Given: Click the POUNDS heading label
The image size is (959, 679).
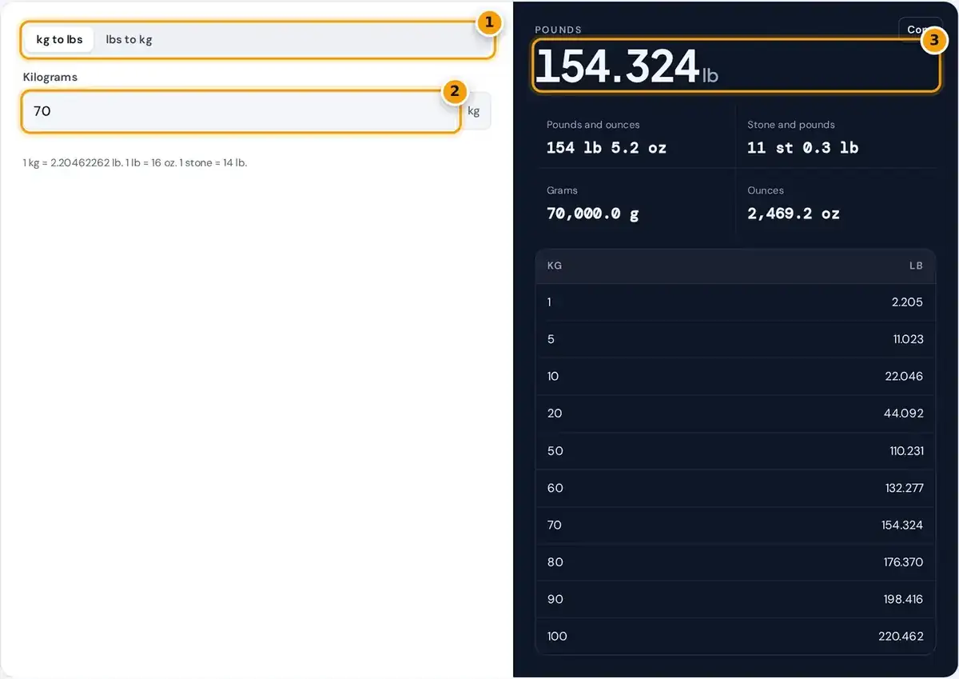Looking at the screenshot, I should 559,30.
